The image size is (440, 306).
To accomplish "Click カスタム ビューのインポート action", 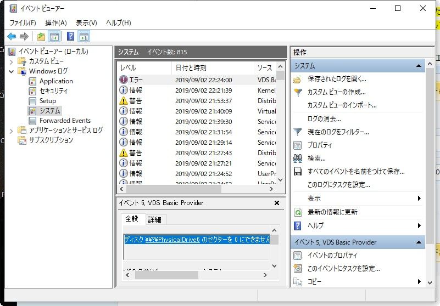I will point(342,105).
